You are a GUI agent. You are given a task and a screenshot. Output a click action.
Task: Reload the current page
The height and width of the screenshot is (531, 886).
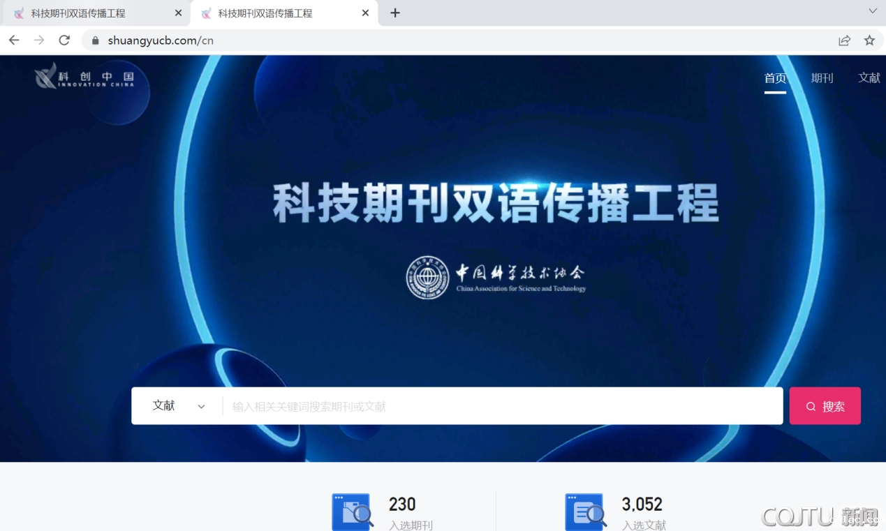(x=64, y=40)
